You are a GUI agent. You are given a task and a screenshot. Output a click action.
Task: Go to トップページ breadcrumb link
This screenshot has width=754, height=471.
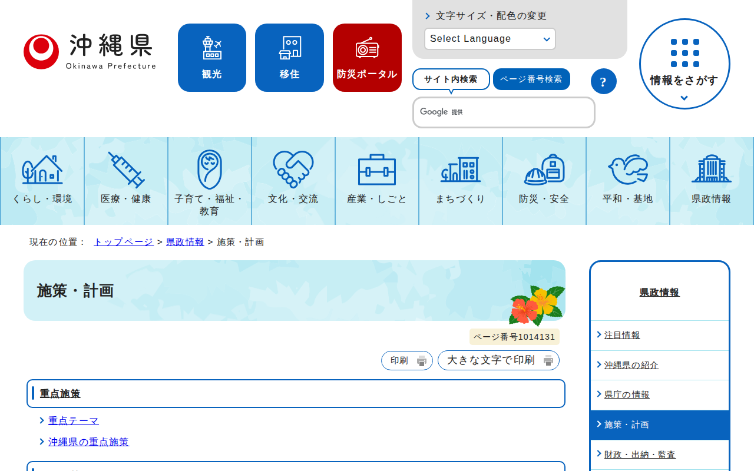124,242
